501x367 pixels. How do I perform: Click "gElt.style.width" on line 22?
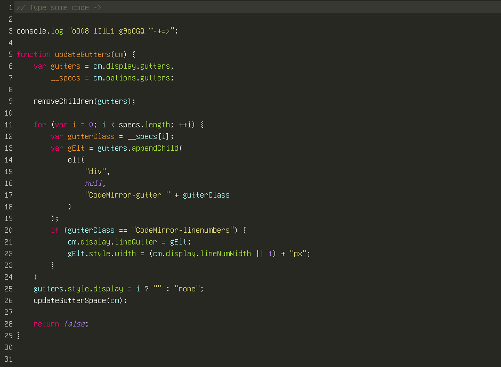[x=102, y=254]
